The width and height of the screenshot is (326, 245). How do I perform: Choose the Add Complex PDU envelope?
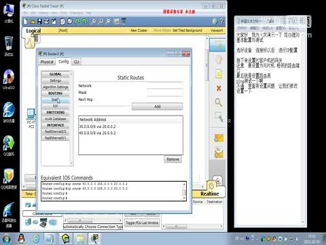[219, 152]
